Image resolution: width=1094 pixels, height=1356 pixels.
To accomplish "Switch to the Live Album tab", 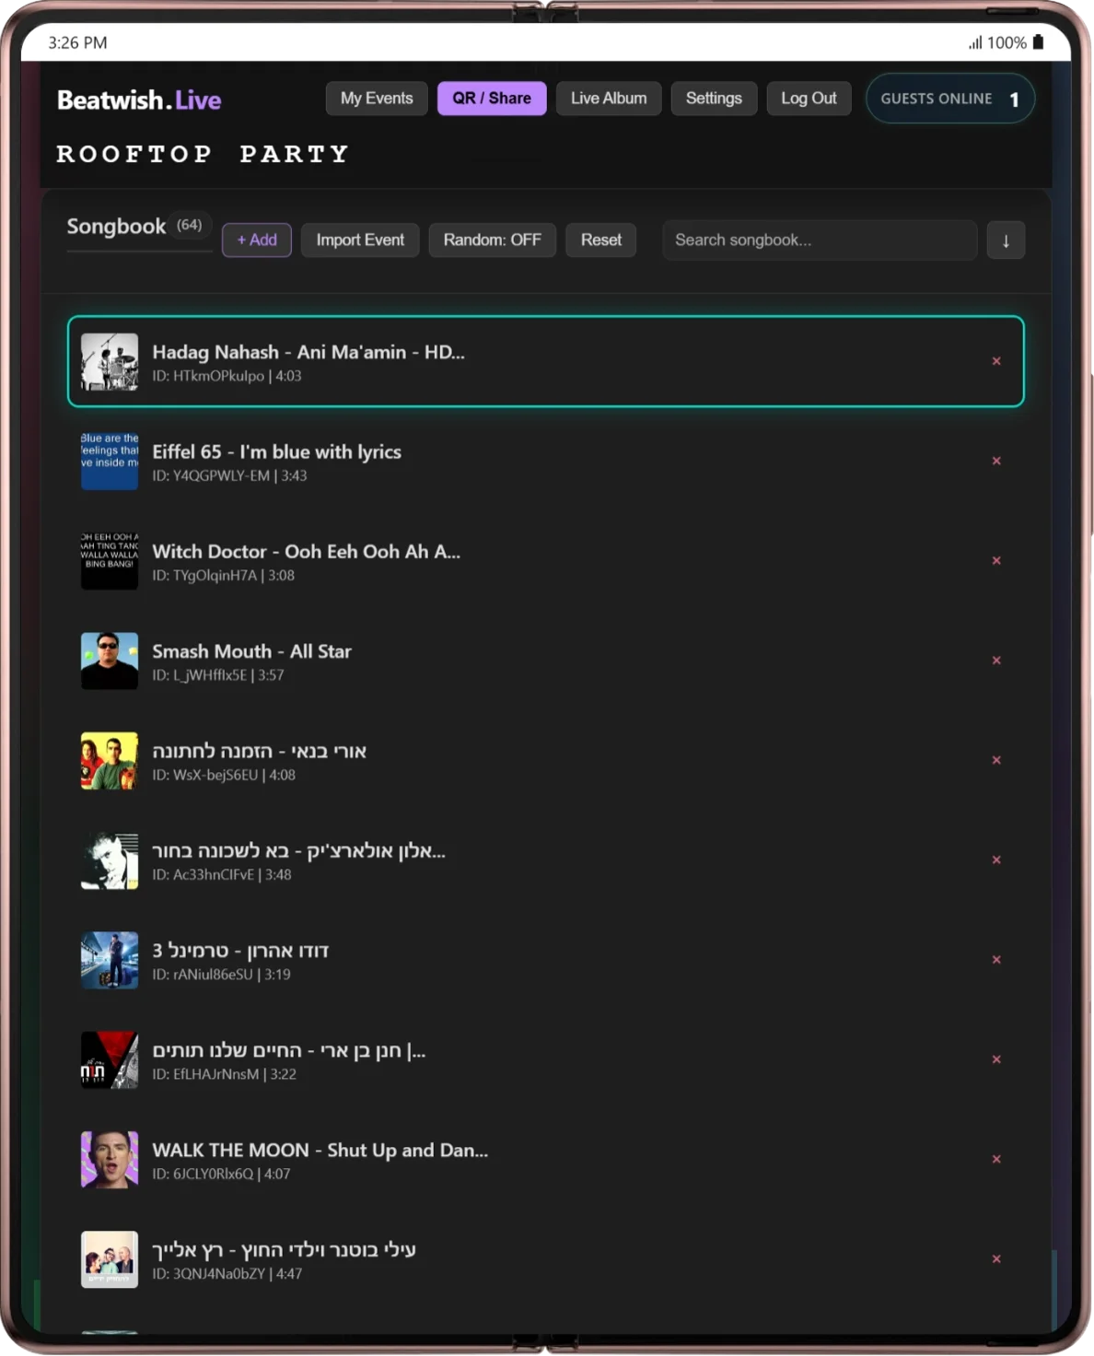I will coord(608,98).
